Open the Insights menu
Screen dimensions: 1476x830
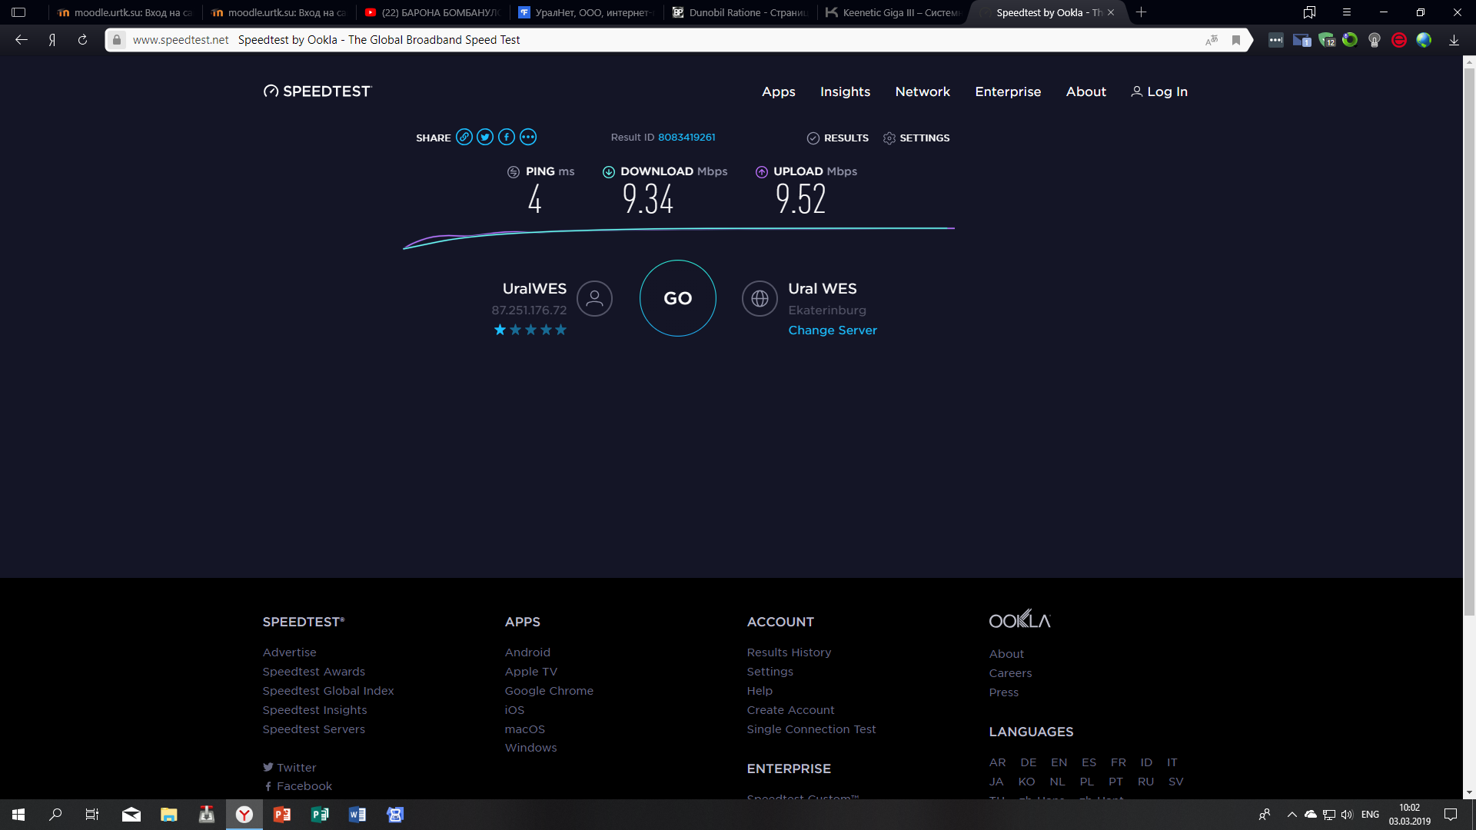[x=845, y=91]
